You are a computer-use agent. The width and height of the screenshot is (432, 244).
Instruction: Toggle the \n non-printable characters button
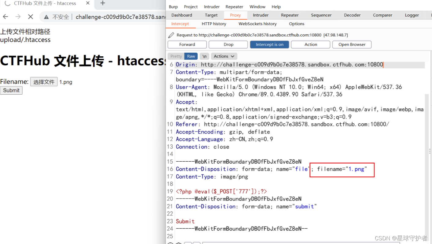205,56
